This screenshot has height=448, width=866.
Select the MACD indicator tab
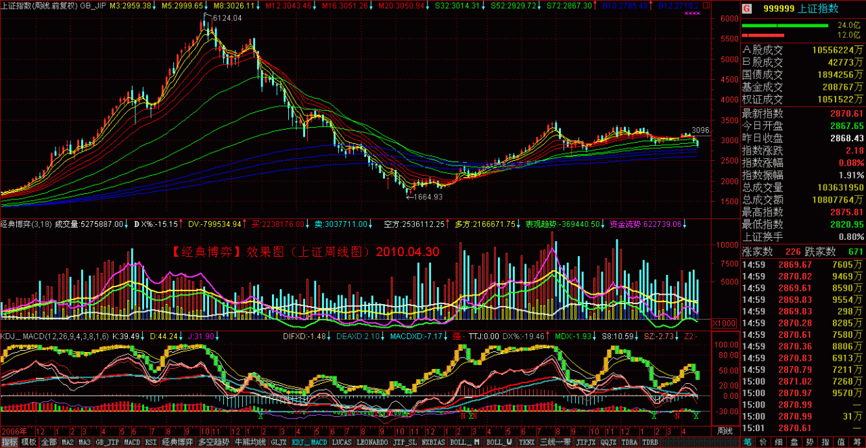(132, 443)
